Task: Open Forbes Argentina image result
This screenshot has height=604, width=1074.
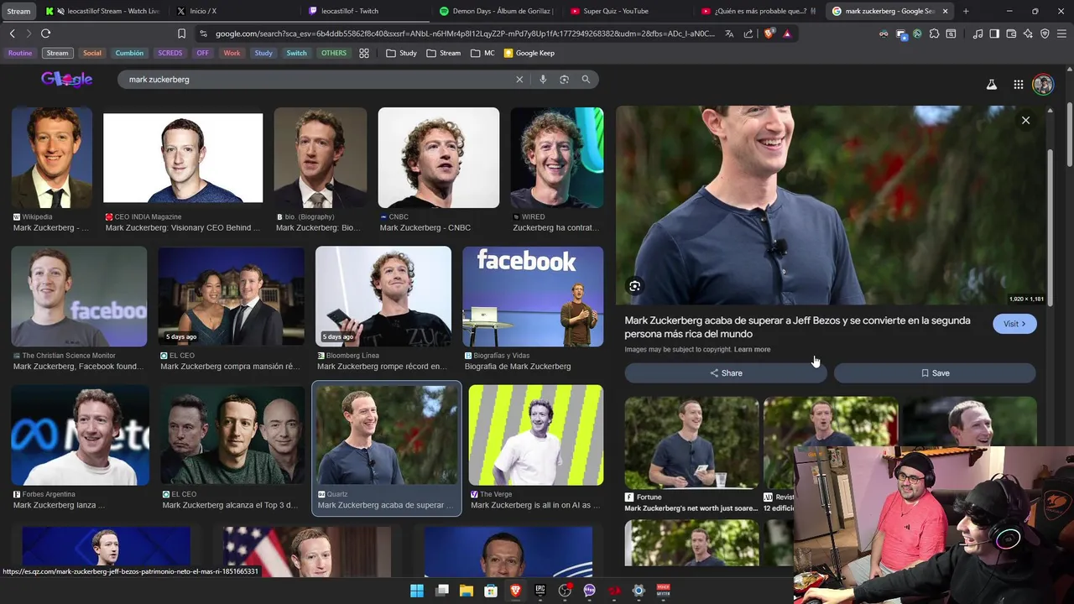Action: [x=80, y=435]
